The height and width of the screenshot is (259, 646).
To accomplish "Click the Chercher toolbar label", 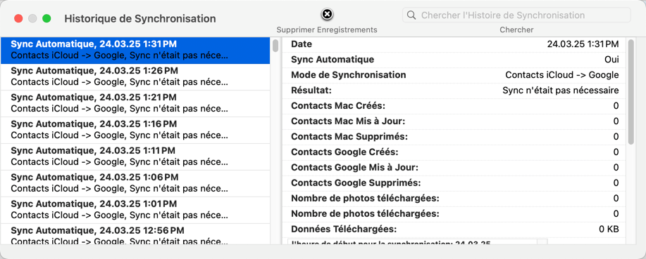I will 516,29.
